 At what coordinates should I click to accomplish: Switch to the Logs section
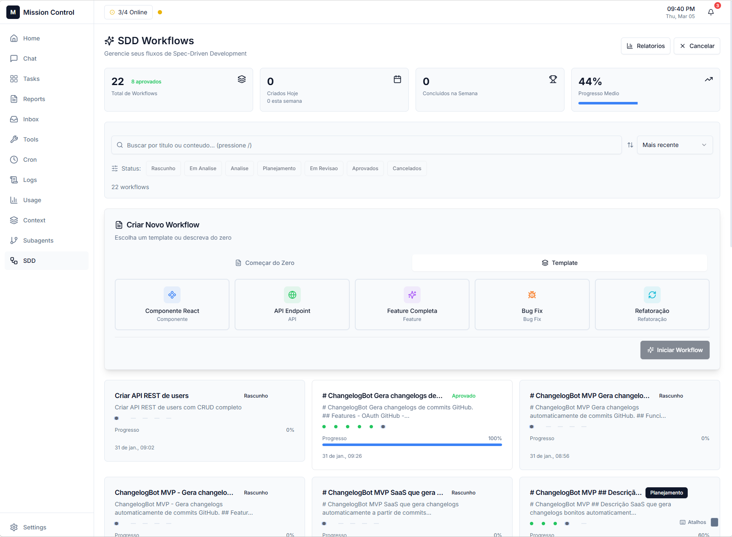[30, 179]
